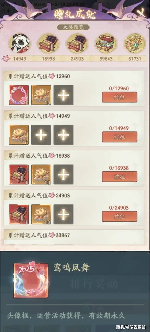
Task: Click the panda avatar reward at 14949
Action: 20,43
